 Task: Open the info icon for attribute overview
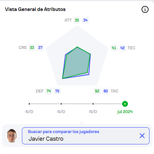145,9
